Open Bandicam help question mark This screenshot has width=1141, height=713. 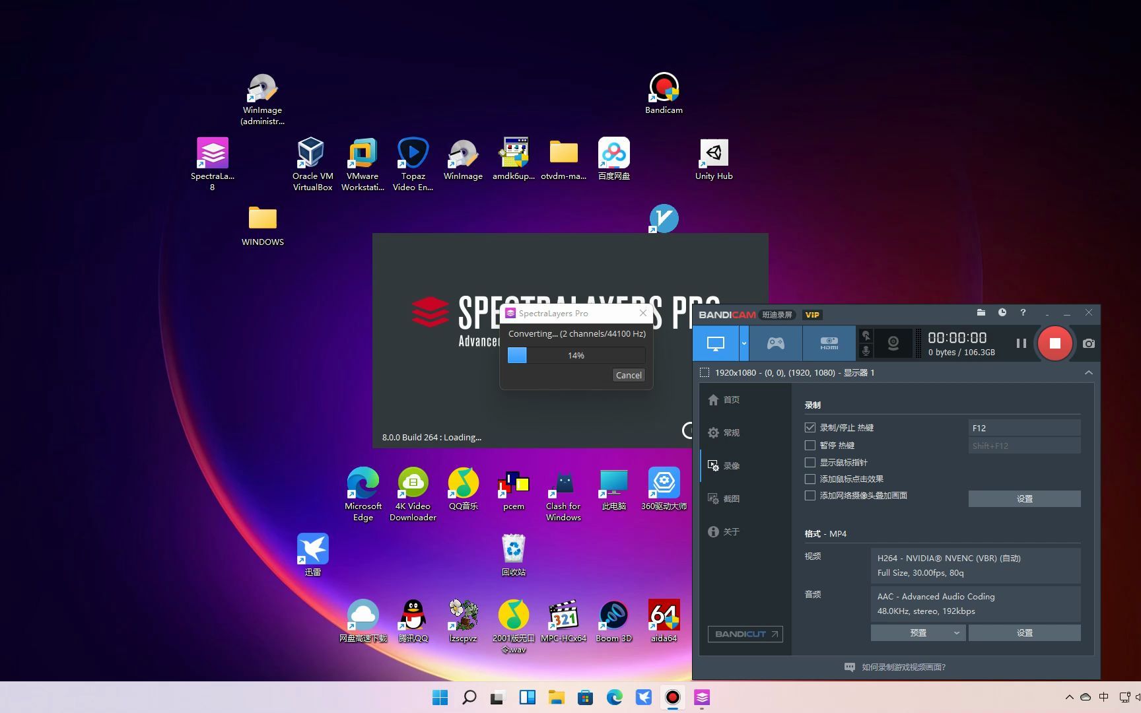click(1023, 313)
